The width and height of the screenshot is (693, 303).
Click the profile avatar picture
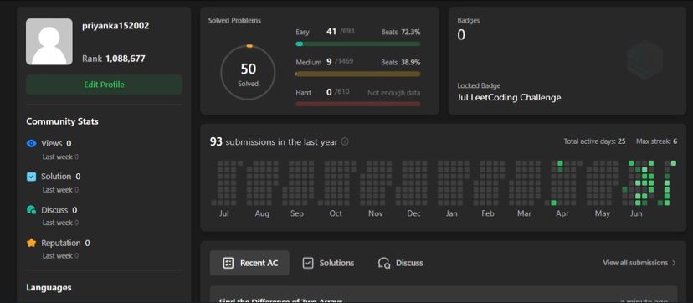coord(49,42)
